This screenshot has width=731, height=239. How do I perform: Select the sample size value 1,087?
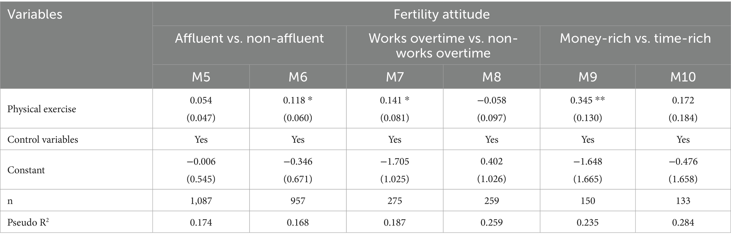point(201,201)
